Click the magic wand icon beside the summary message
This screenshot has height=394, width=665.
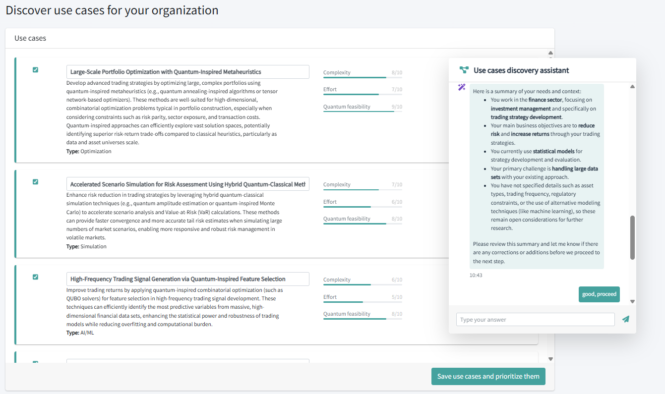(462, 87)
